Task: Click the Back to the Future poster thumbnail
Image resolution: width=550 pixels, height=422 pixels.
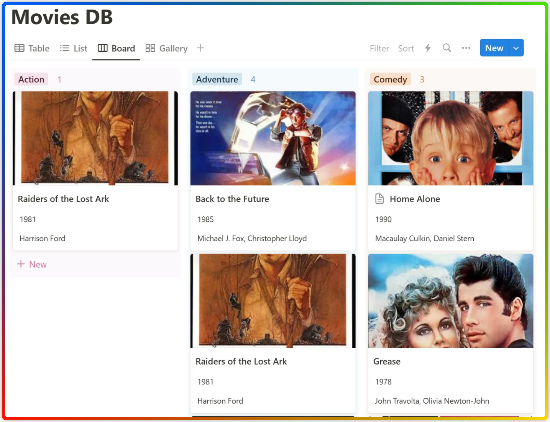Action: (x=273, y=138)
